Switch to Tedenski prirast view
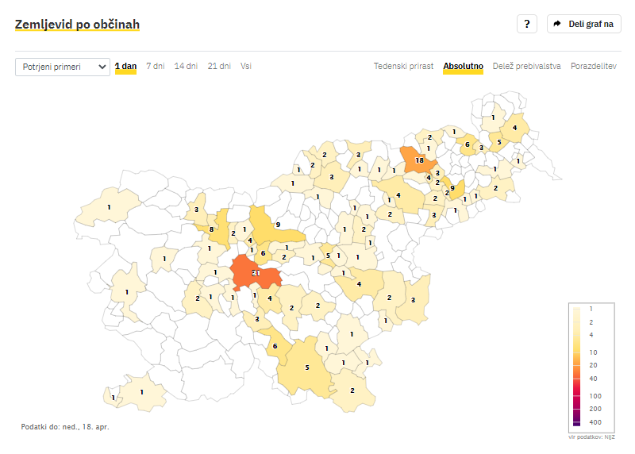635x454 pixels. click(403, 66)
